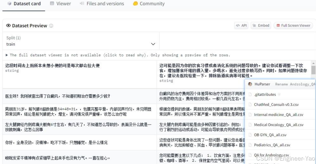Go to the Community tab
Viewport: 316px width, 164px height.
pyautogui.click(x=149, y=4)
